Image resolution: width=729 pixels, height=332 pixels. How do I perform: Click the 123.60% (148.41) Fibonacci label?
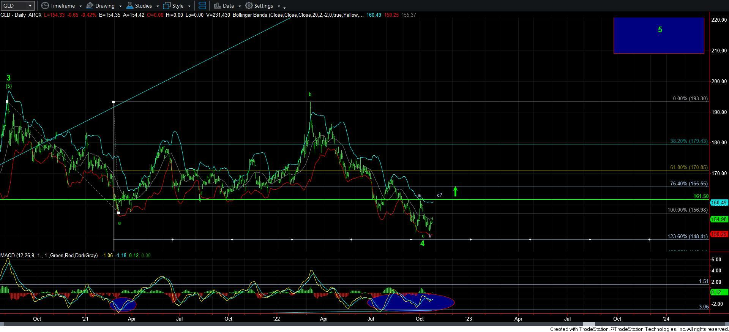pyautogui.click(x=688, y=236)
